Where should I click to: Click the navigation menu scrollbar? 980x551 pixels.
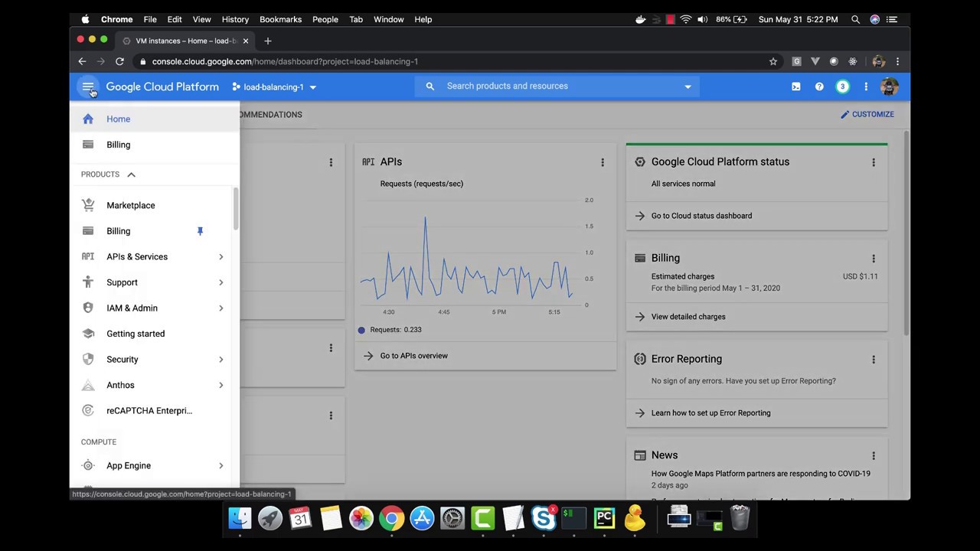[x=236, y=209]
